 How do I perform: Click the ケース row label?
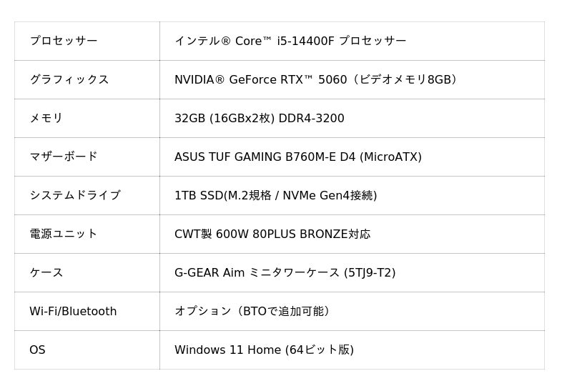(46, 272)
